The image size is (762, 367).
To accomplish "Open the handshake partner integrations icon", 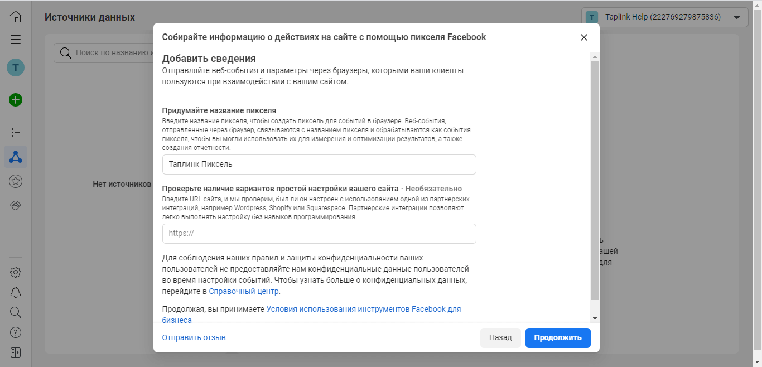I will click(16, 206).
